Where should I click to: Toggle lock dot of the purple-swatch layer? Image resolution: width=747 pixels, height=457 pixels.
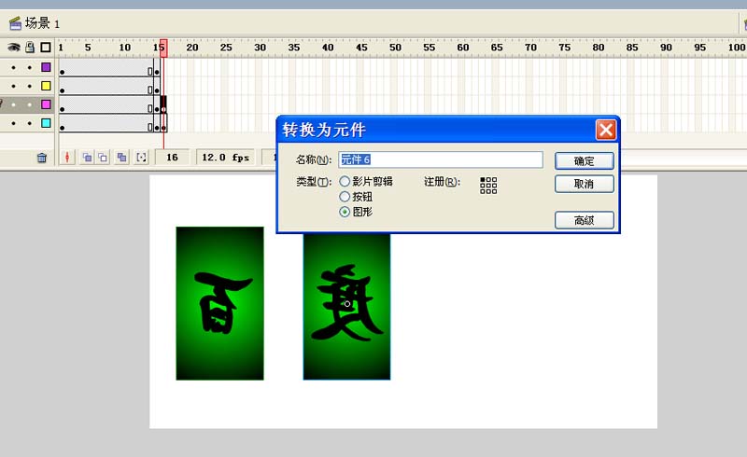coord(30,67)
